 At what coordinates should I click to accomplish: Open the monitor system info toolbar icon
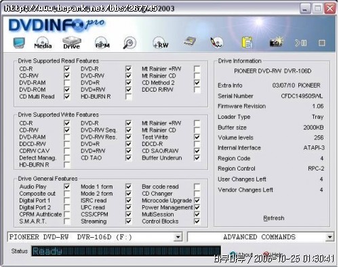tap(19, 43)
